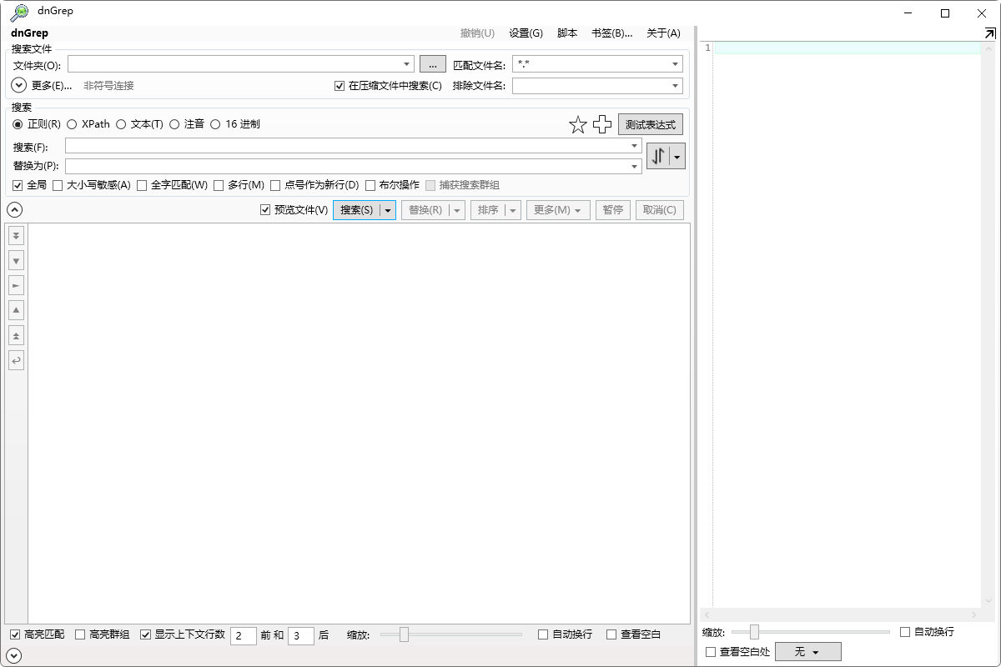
Task: Select the XPath radio button
Action: click(x=72, y=123)
